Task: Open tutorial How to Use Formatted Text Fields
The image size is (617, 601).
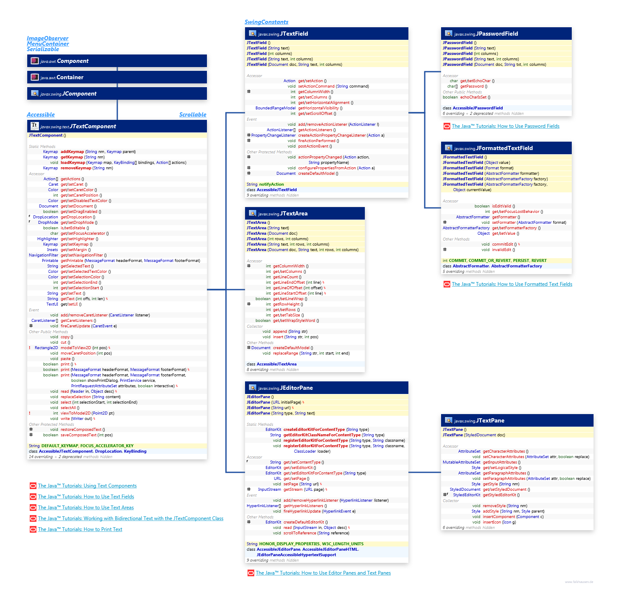Action: [511, 284]
